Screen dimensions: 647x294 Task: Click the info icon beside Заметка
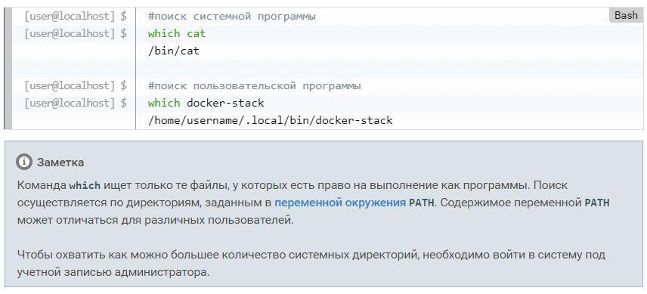click(24, 162)
